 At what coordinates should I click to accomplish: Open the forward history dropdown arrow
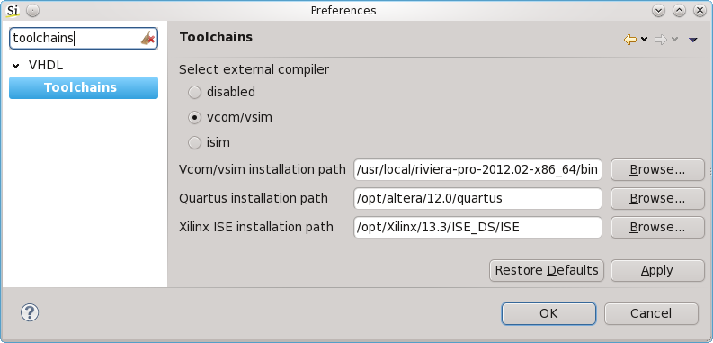coord(674,40)
